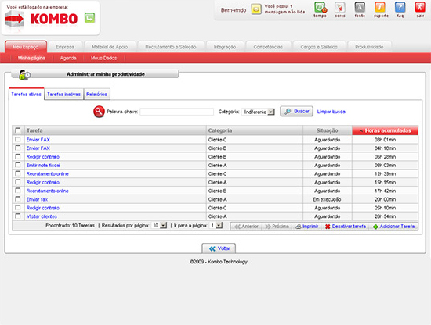
Task: Open the suporte support icon
Action: 380,8
